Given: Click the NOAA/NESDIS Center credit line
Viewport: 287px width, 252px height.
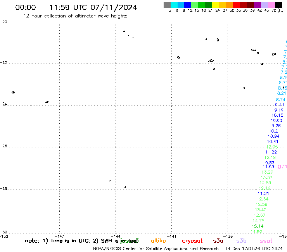Looking at the screenshot, I should [156, 249].
